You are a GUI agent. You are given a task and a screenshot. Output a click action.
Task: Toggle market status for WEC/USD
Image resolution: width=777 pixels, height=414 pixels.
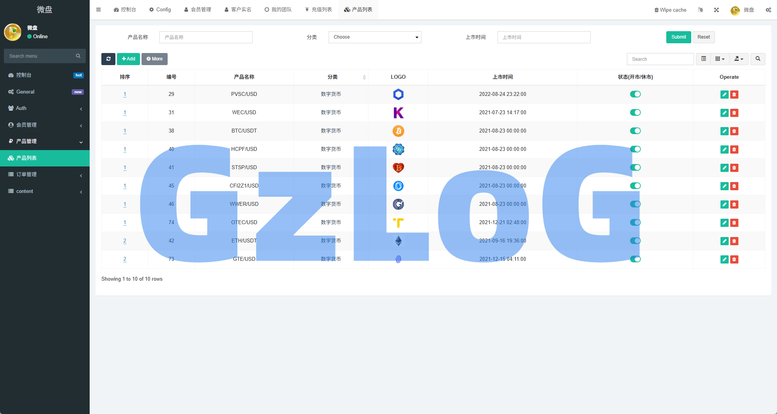tap(635, 113)
